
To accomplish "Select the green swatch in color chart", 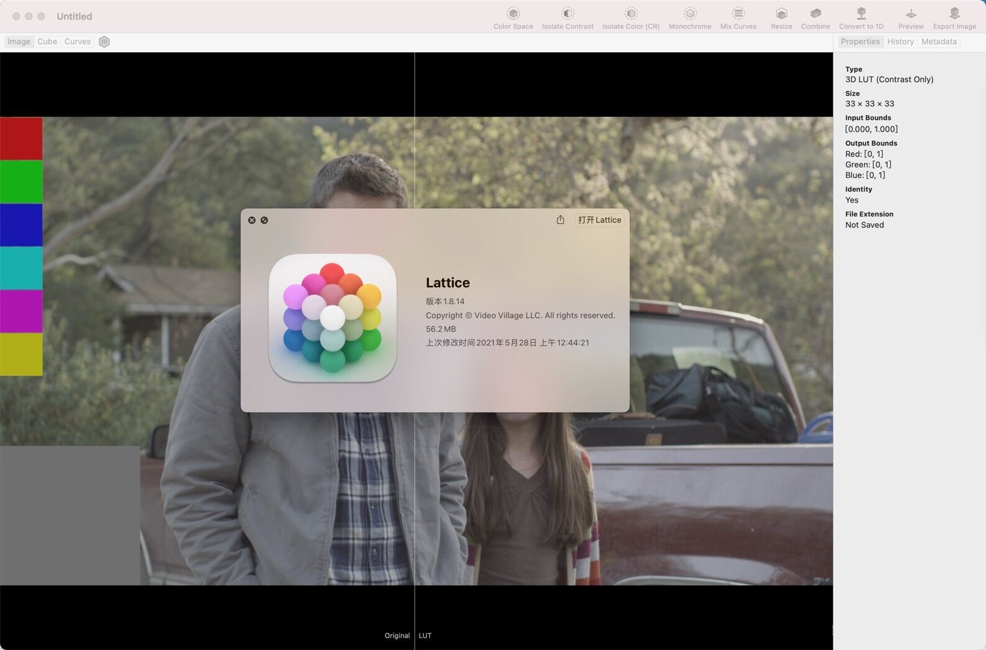I will coord(21,182).
